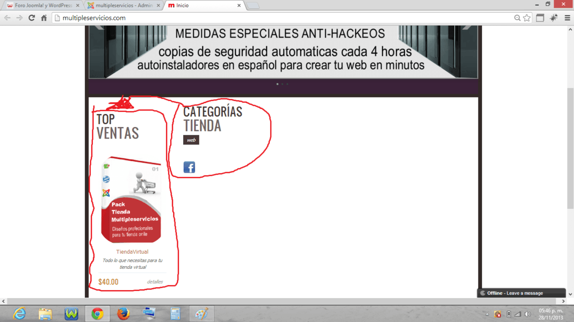The height and width of the screenshot is (322, 574).
Task: Open the zoom magnifier icon in address bar
Action: tap(517, 18)
